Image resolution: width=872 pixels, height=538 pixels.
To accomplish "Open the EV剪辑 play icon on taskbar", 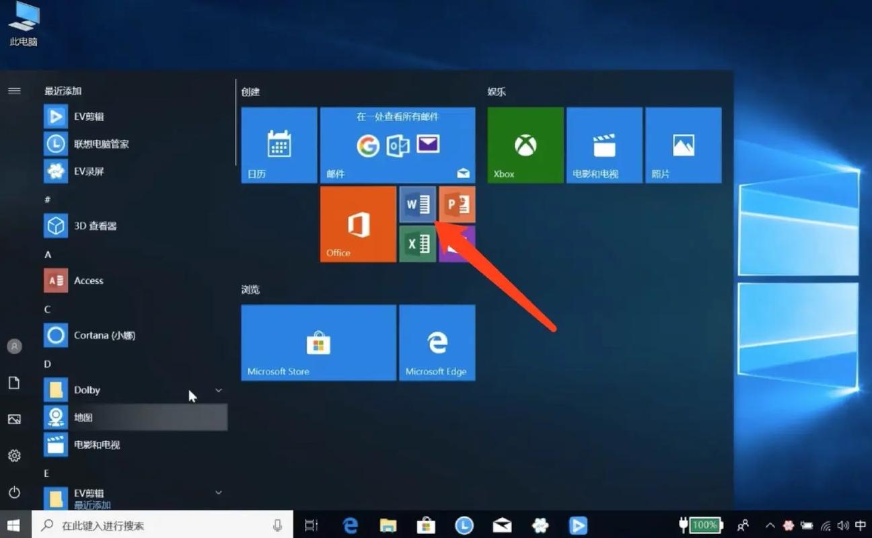I will 578,525.
